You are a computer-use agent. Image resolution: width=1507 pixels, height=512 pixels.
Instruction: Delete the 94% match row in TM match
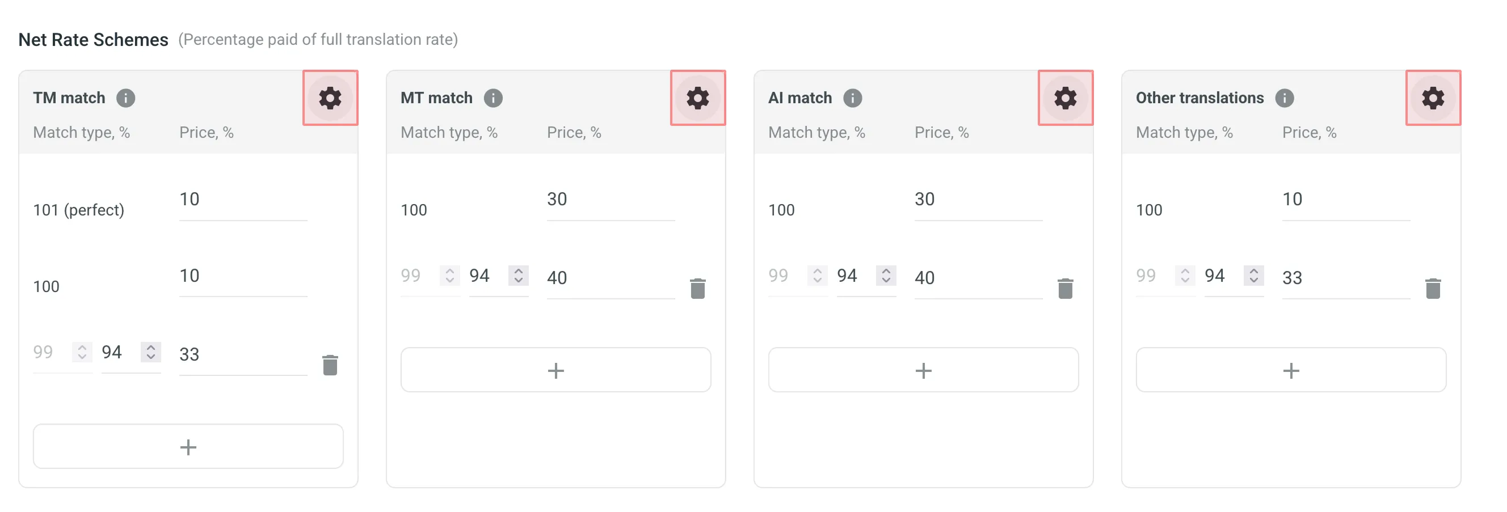pos(330,365)
